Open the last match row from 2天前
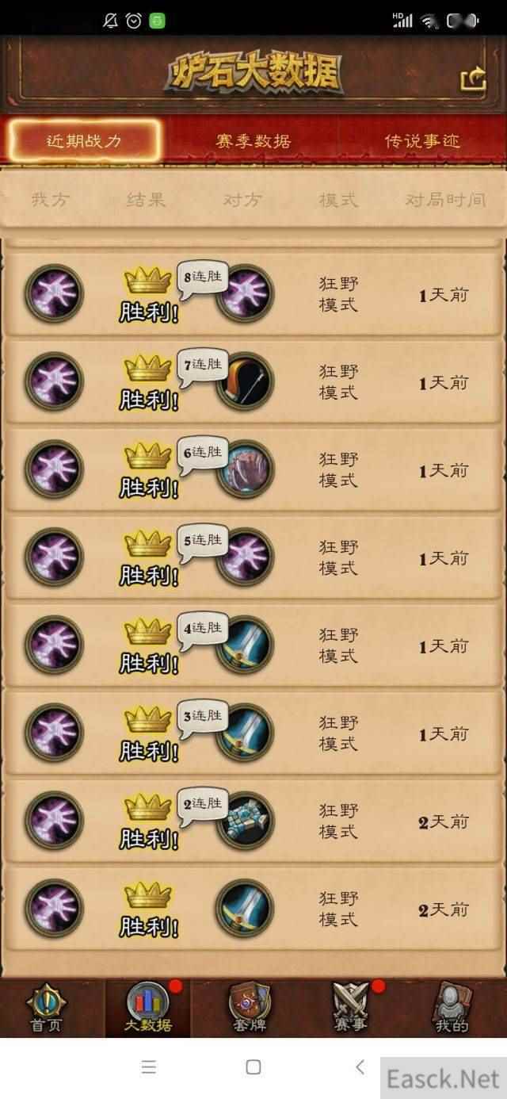This screenshot has height=1099, width=507. pyautogui.click(x=253, y=909)
